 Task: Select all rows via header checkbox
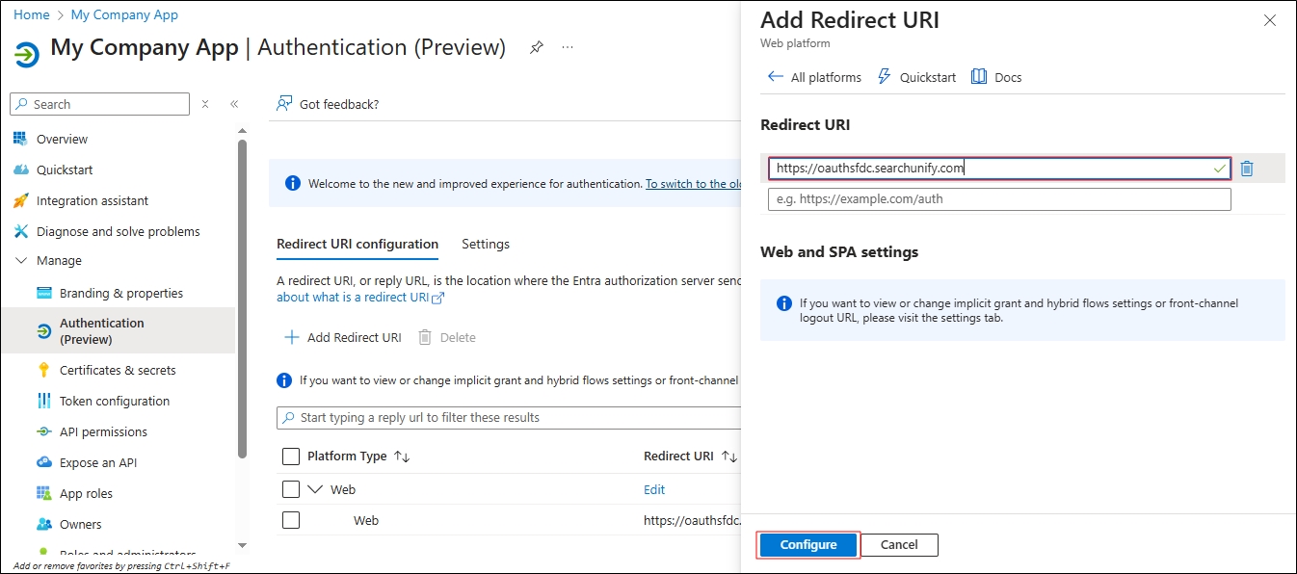(x=291, y=457)
